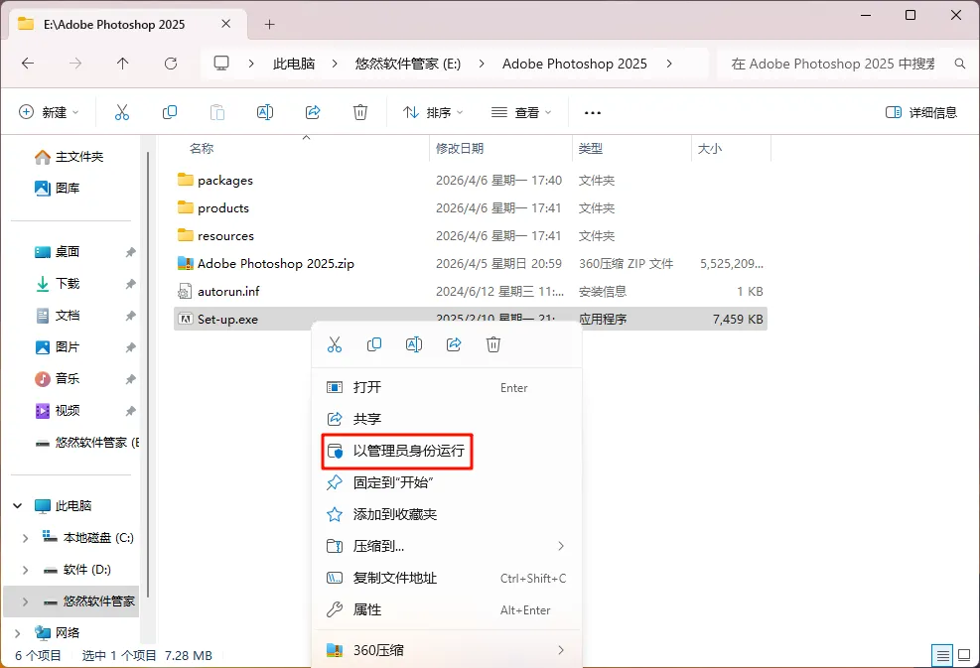This screenshot has height=668, width=980.
Task: Click the Rename icon in the context menu
Action: pyautogui.click(x=414, y=344)
